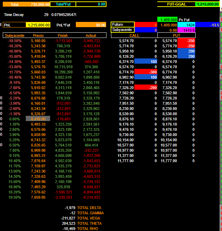Select Time Decay days value 29
222x231 pixels.
[46, 15]
